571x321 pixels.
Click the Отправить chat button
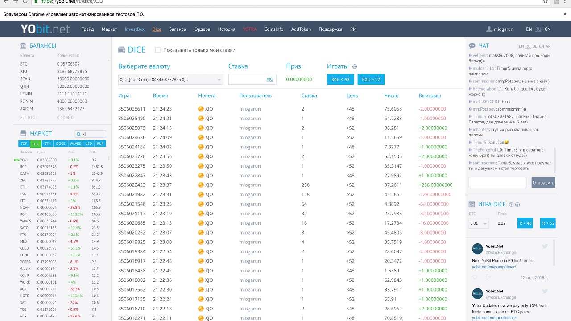543,183
